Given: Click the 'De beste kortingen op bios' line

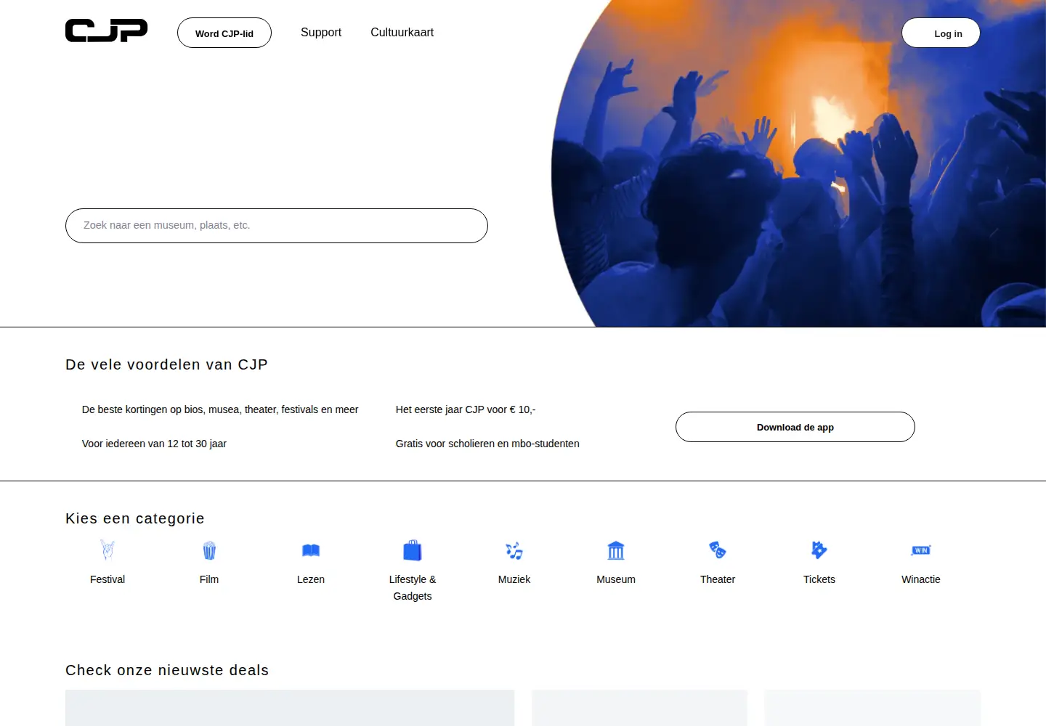Looking at the screenshot, I should (x=220, y=409).
